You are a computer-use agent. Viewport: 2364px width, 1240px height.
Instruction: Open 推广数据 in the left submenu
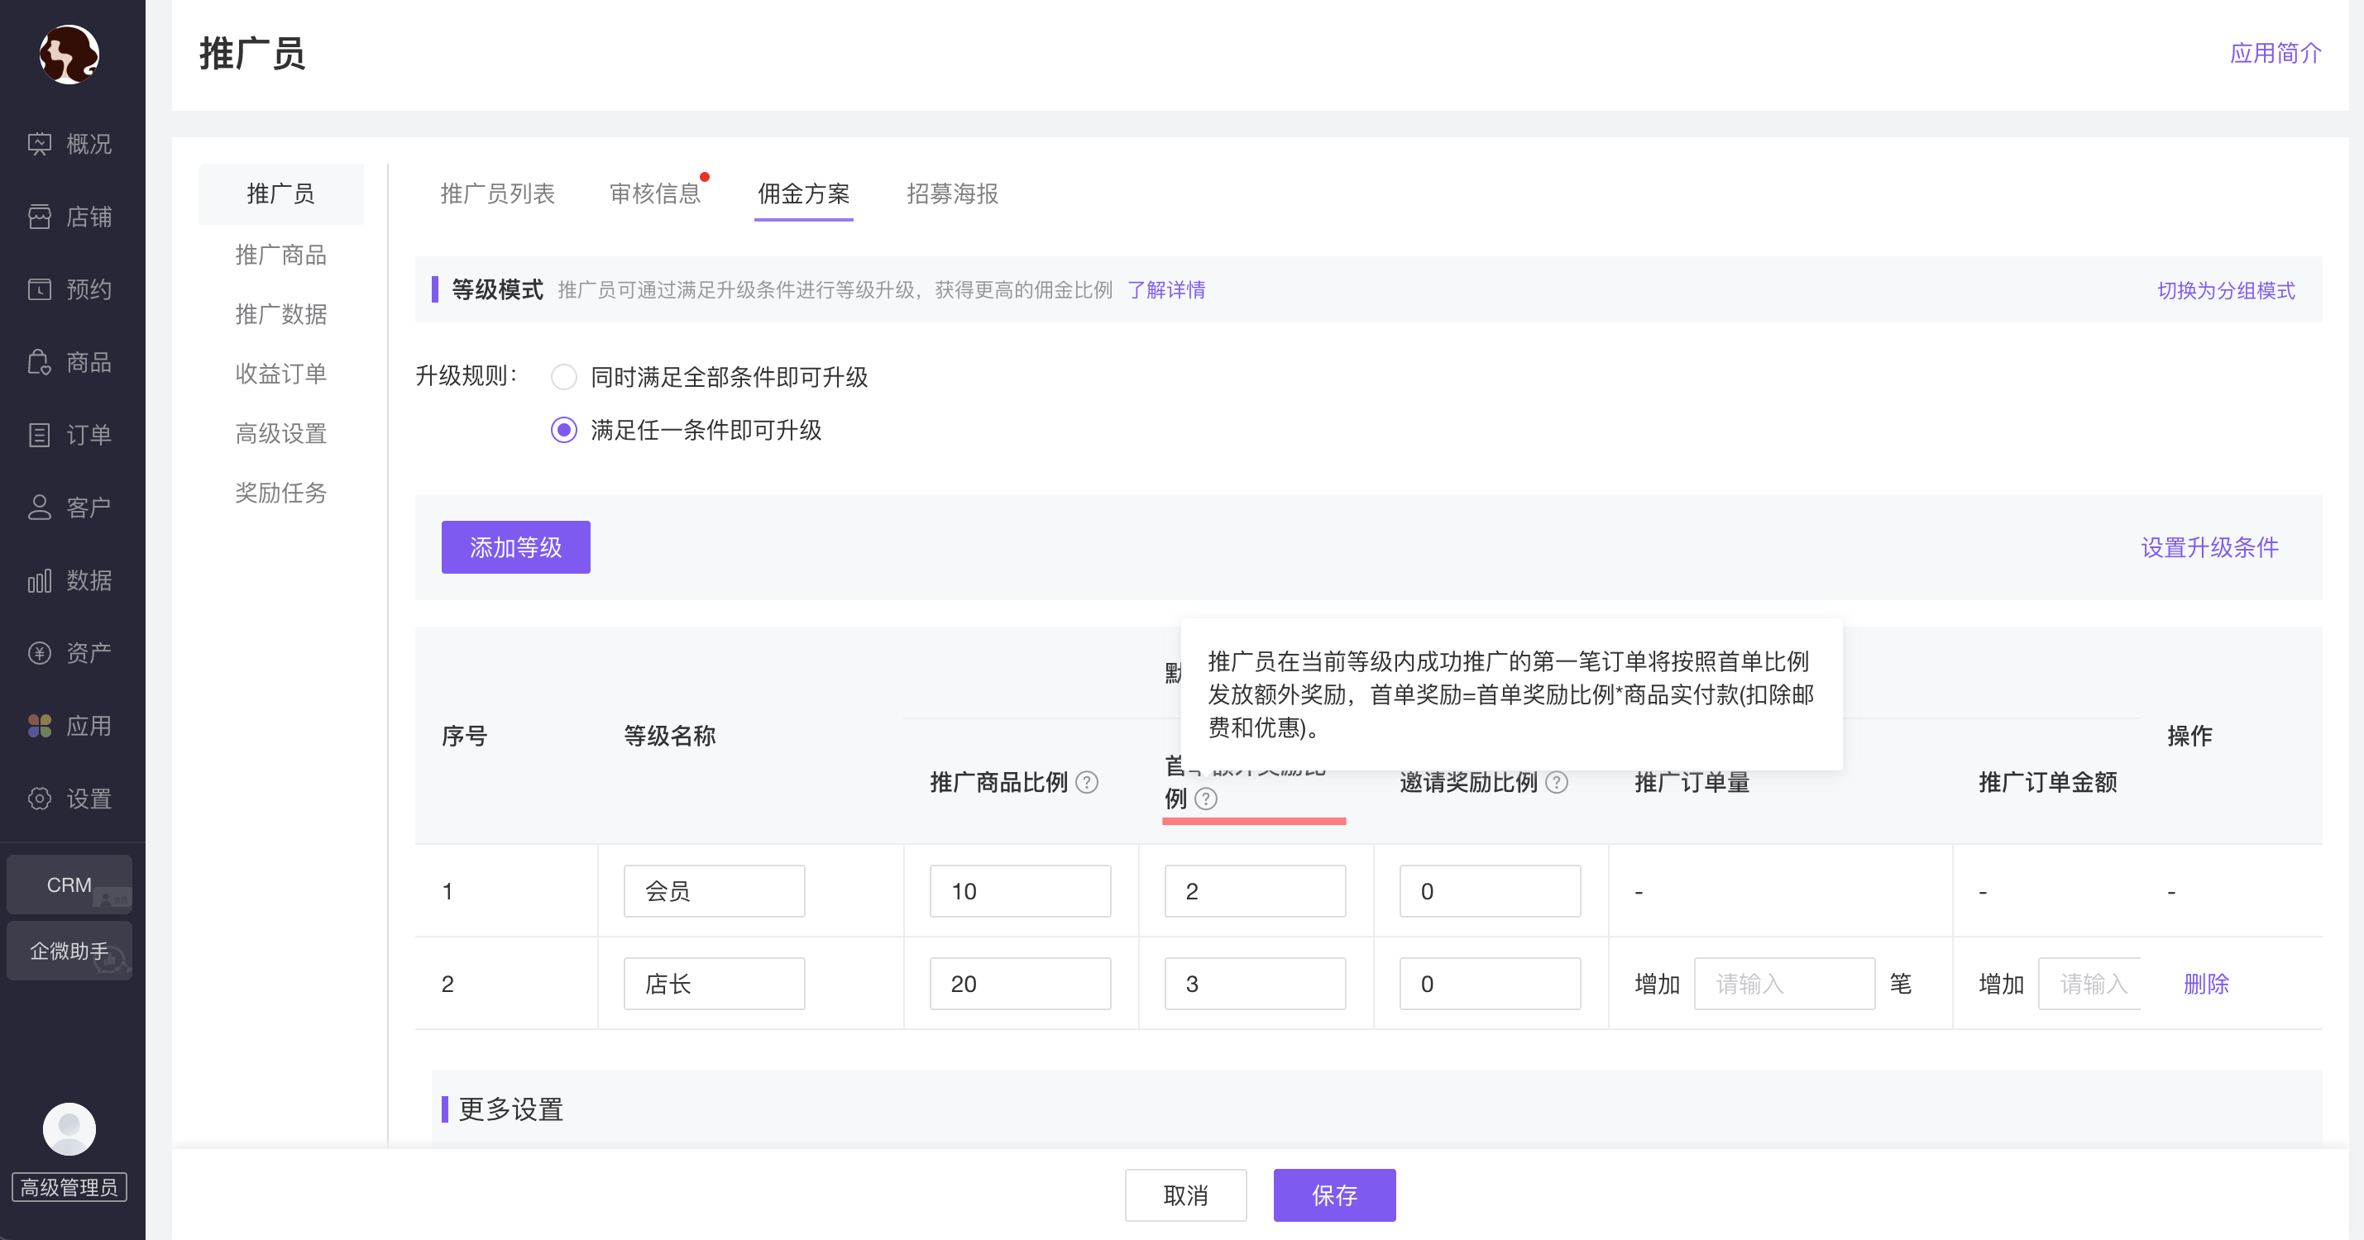(280, 315)
